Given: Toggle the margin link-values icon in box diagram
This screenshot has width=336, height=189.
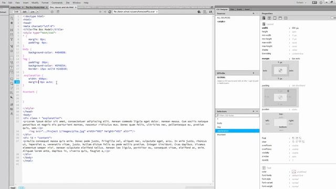Looking at the screenshot, I should click(280, 70).
